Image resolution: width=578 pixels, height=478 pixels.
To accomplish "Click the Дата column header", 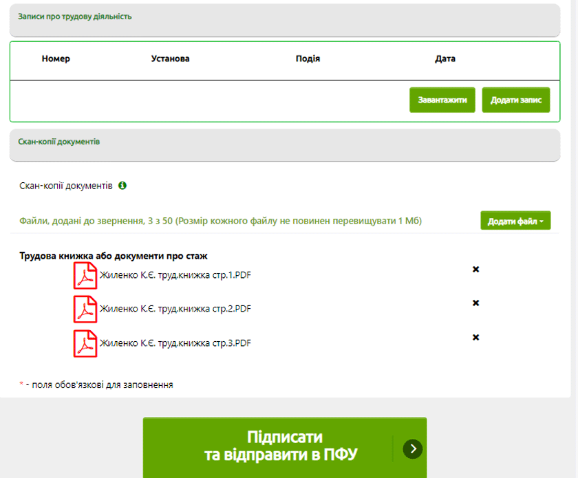I will [445, 59].
